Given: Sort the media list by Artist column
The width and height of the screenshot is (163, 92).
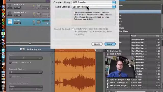Looking at the screenshot, I should coord(139,36).
